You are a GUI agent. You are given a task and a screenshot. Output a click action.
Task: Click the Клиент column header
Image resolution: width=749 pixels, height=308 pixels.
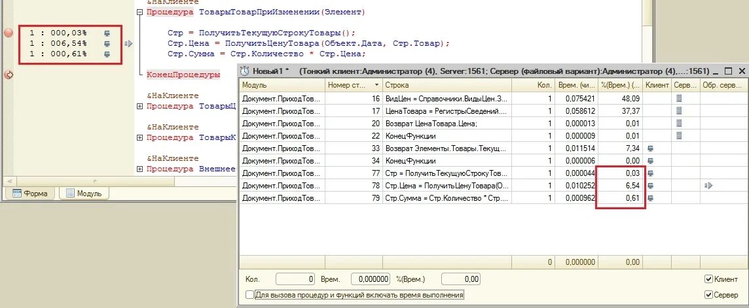(657, 86)
